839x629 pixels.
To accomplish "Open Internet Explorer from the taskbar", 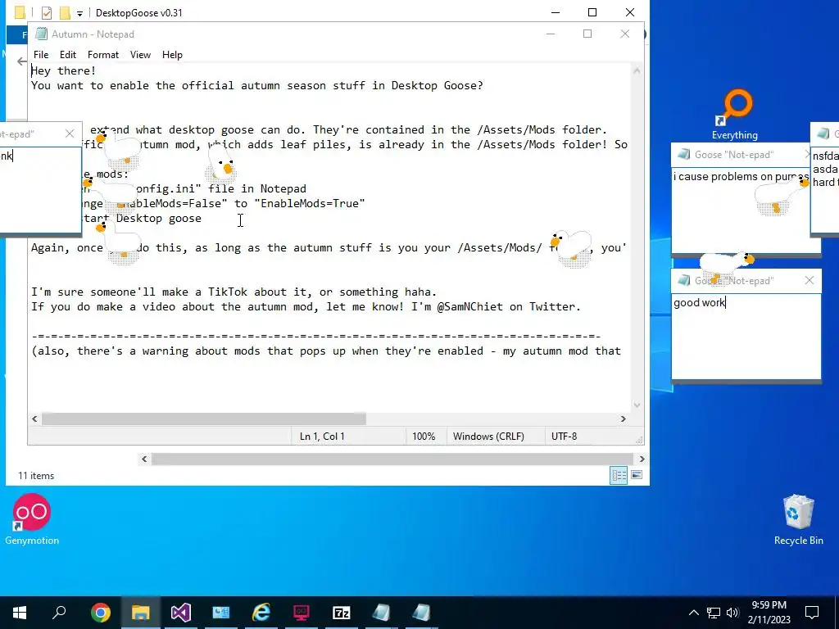I will [x=261, y=613].
